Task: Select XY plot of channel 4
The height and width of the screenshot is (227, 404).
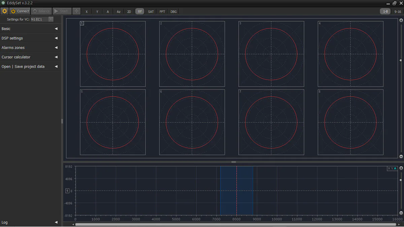Action: 350,54
